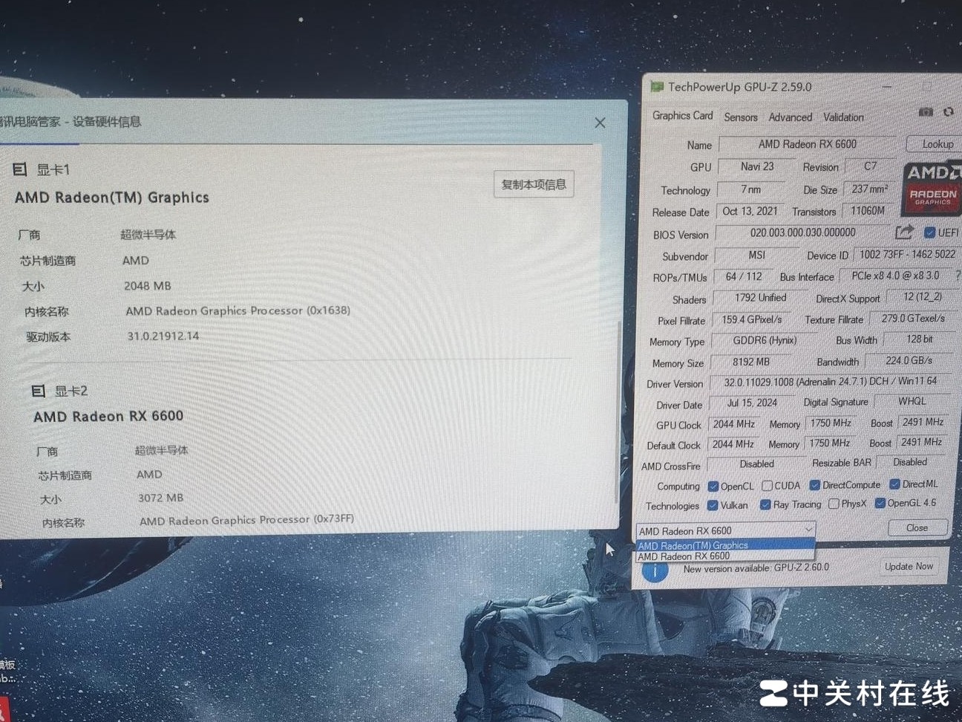962x722 pixels.
Task: Click the GPU-Z refresh icon
Action: coord(949,112)
